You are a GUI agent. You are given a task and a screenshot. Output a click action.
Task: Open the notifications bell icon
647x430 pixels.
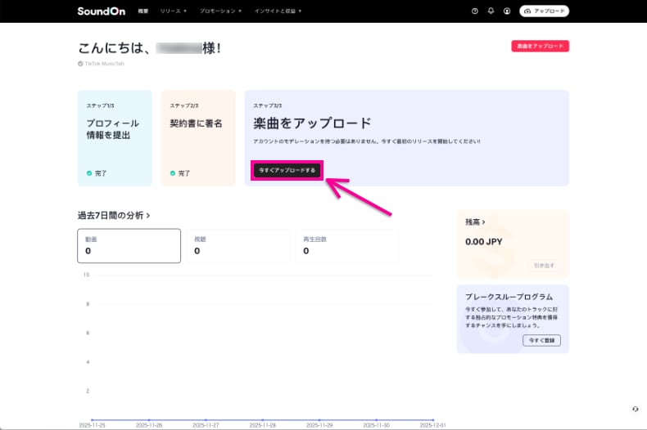click(x=491, y=11)
